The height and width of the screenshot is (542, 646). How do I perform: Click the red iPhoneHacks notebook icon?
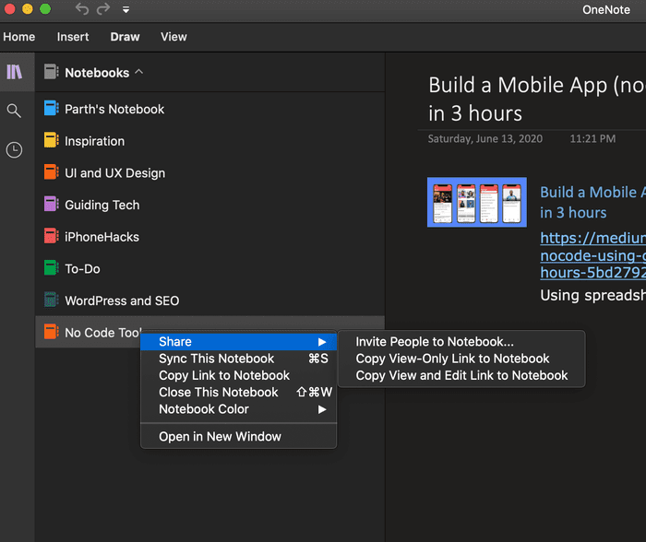coord(51,236)
